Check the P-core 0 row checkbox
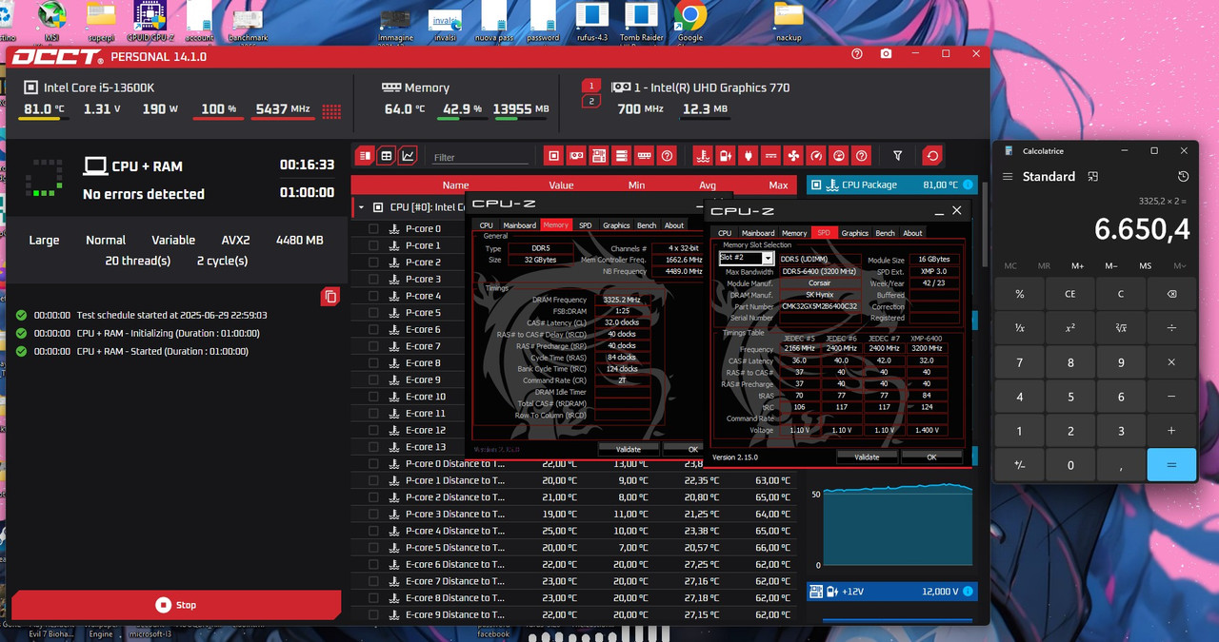This screenshot has height=642, width=1219. [373, 229]
